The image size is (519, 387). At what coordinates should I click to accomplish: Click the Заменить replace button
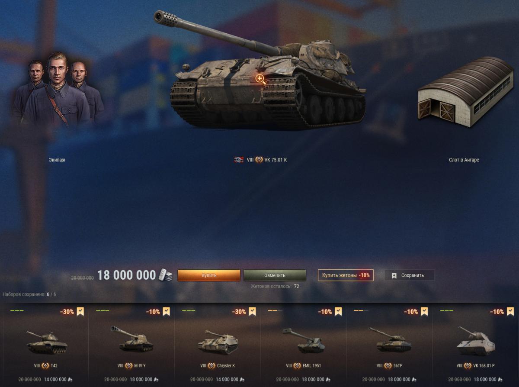275,275
